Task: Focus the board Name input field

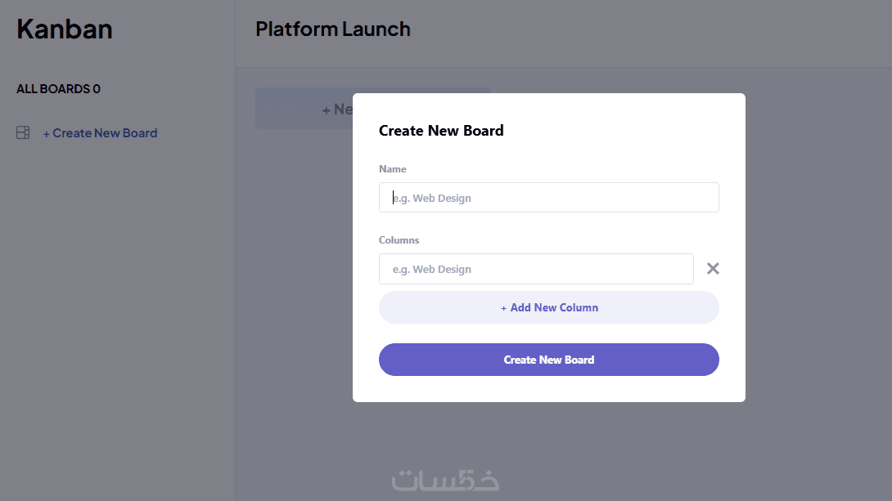Action: coord(548,198)
